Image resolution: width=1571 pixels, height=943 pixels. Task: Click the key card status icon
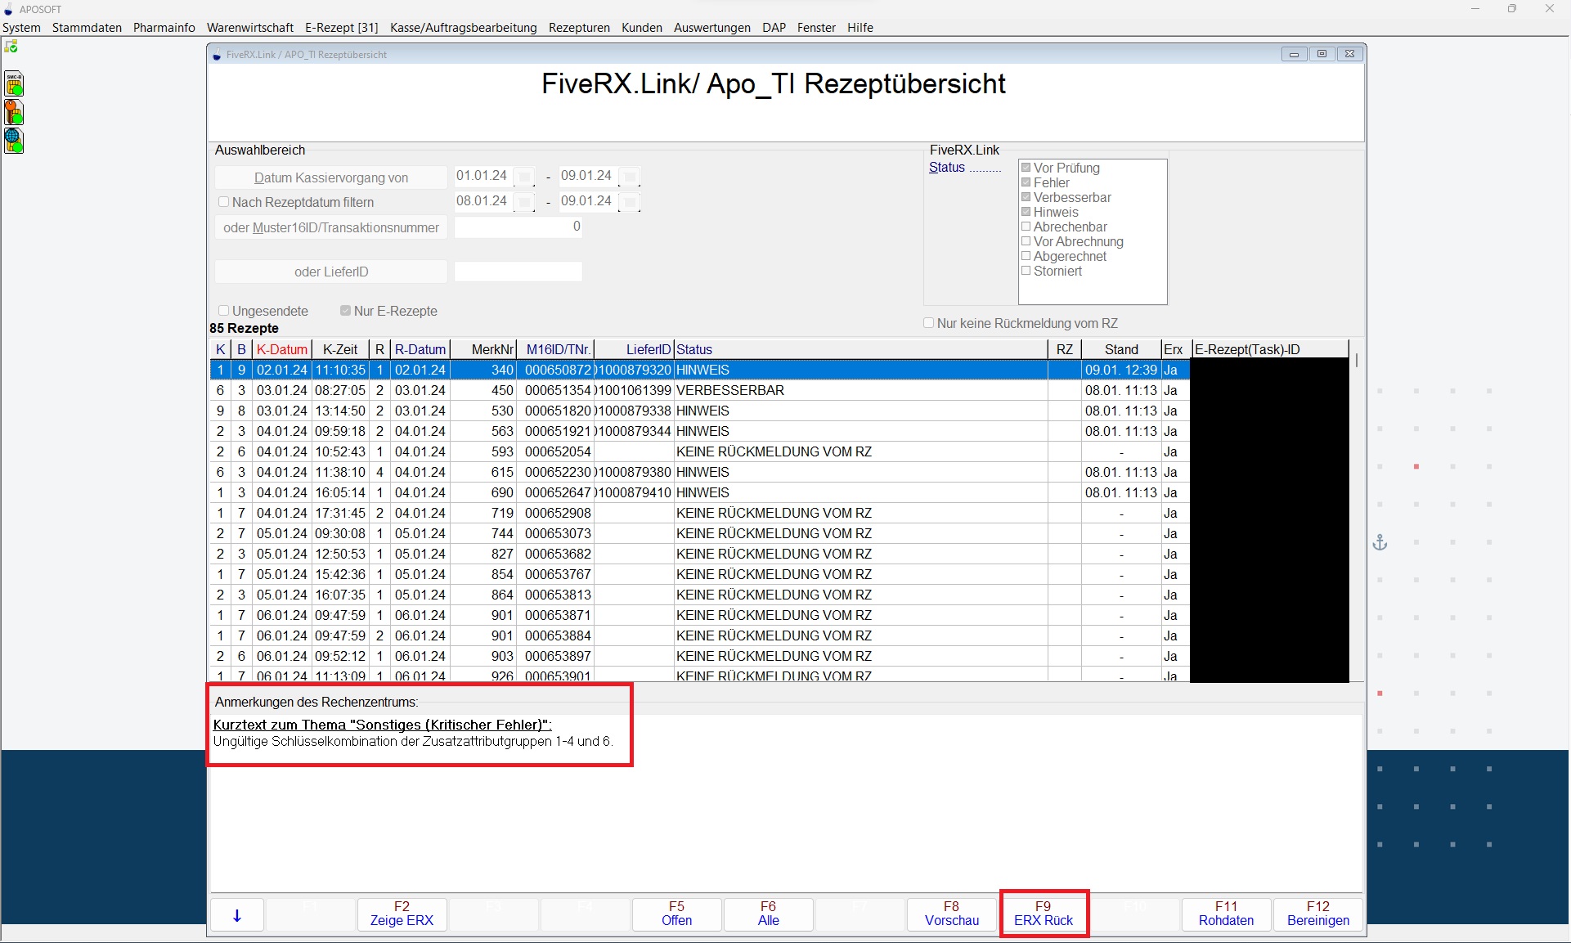click(x=14, y=112)
